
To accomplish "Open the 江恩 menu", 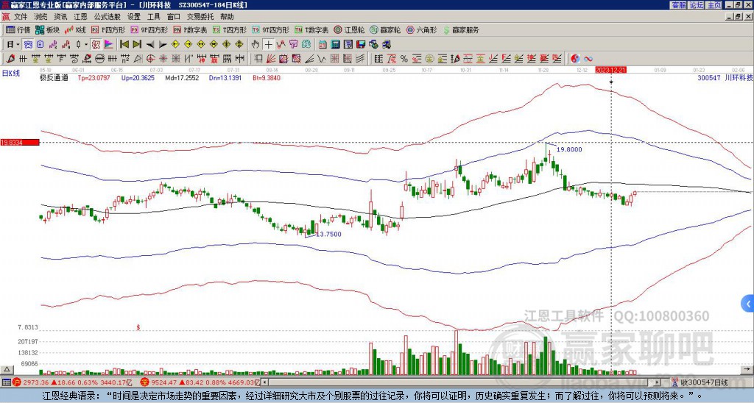I will pos(81,17).
